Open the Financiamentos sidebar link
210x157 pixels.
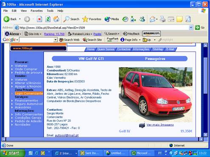pyautogui.click(x=26, y=100)
